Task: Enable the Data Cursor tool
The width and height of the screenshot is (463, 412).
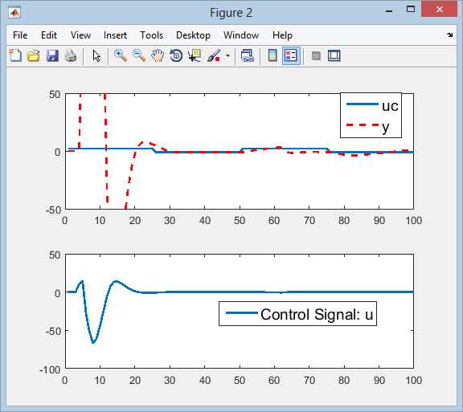Action: click(195, 55)
